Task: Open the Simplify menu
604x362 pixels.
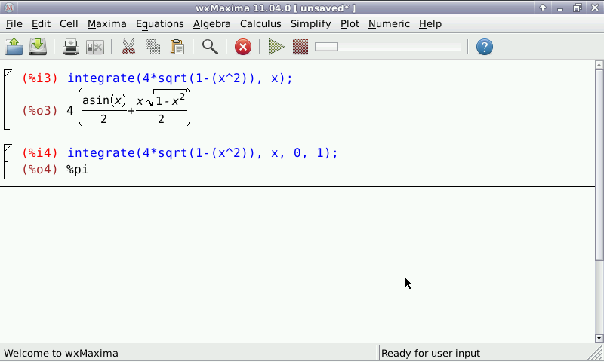Action: coord(310,23)
